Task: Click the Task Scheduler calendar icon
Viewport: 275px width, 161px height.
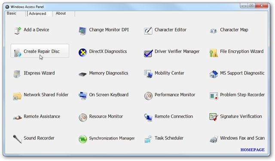Action: coord(148,139)
